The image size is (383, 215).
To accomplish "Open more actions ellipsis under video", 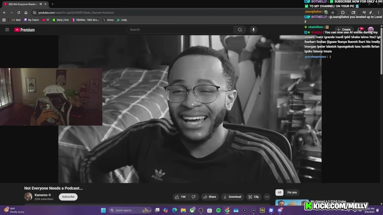I will 267,197.
